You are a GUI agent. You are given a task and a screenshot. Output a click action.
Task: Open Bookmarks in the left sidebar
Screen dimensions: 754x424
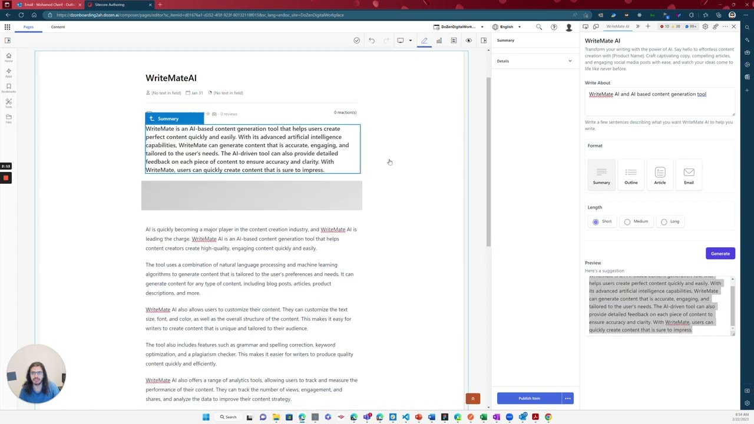coord(8,88)
